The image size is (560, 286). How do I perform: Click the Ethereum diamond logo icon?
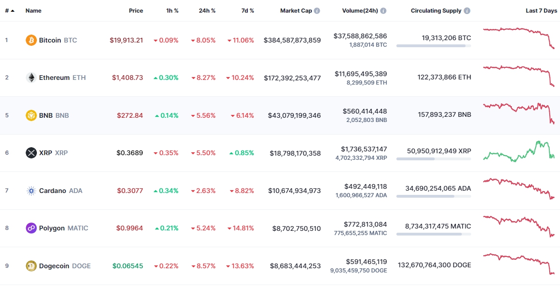click(31, 78)
